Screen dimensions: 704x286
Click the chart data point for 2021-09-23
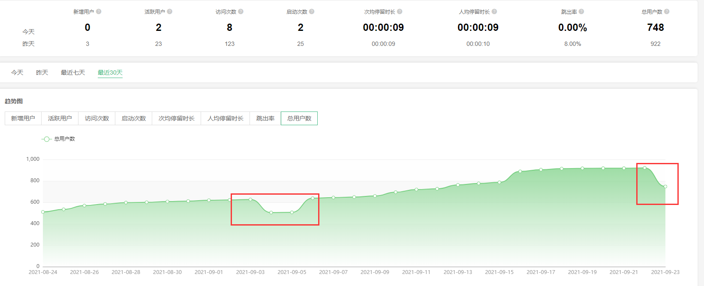[665, 187]
